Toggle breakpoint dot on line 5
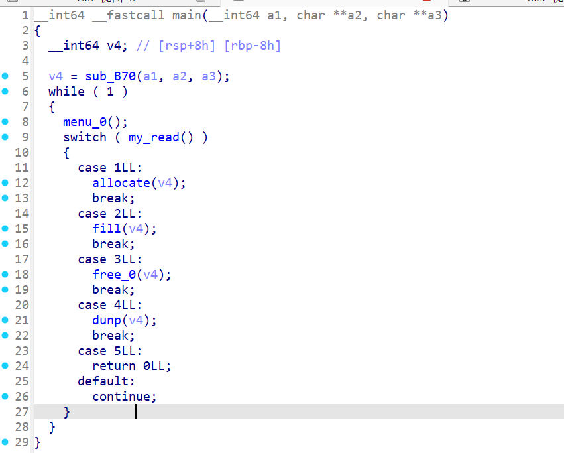Viewport: 564px width, 453px height. pos(5,76)
